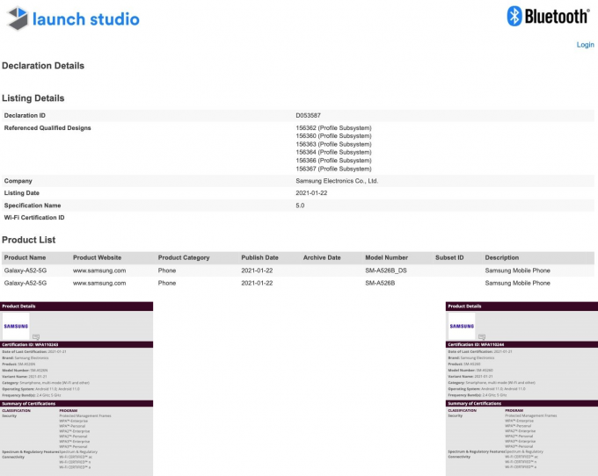Click the Declaration Details heading
Viewport: 598px width, 476px height.
click(43, 66)
